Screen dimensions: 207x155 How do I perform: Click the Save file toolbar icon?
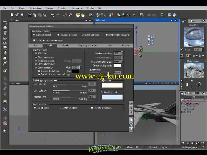(22, 15)
